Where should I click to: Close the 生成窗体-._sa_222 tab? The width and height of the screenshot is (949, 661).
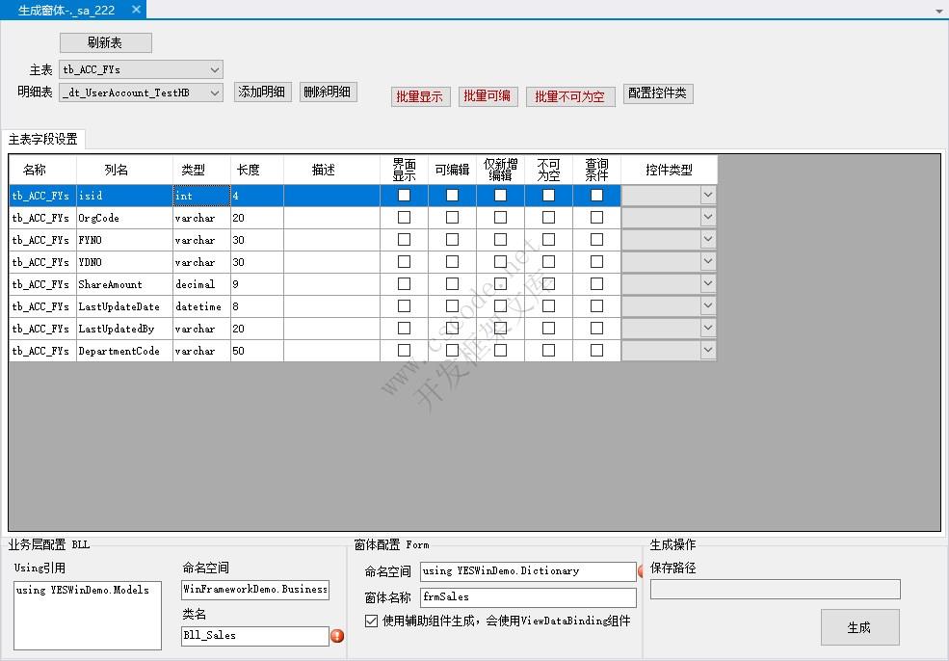point(136,10)
